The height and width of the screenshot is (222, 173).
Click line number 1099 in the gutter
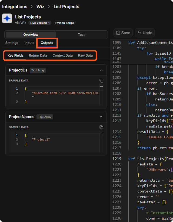click(117, 43)
